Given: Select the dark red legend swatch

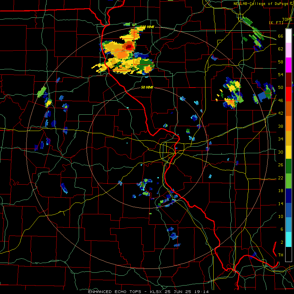Looking at the screenshot, I should [x=288, y=80].
